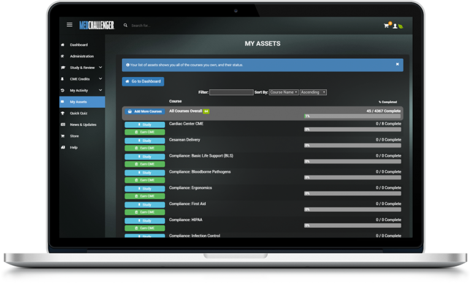Click the Filter text field
The width and height of the screenshot is (471, 284).
[x=231, y=92]
